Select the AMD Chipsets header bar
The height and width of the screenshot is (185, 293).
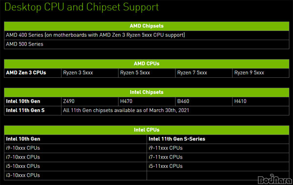pos(146,26)
